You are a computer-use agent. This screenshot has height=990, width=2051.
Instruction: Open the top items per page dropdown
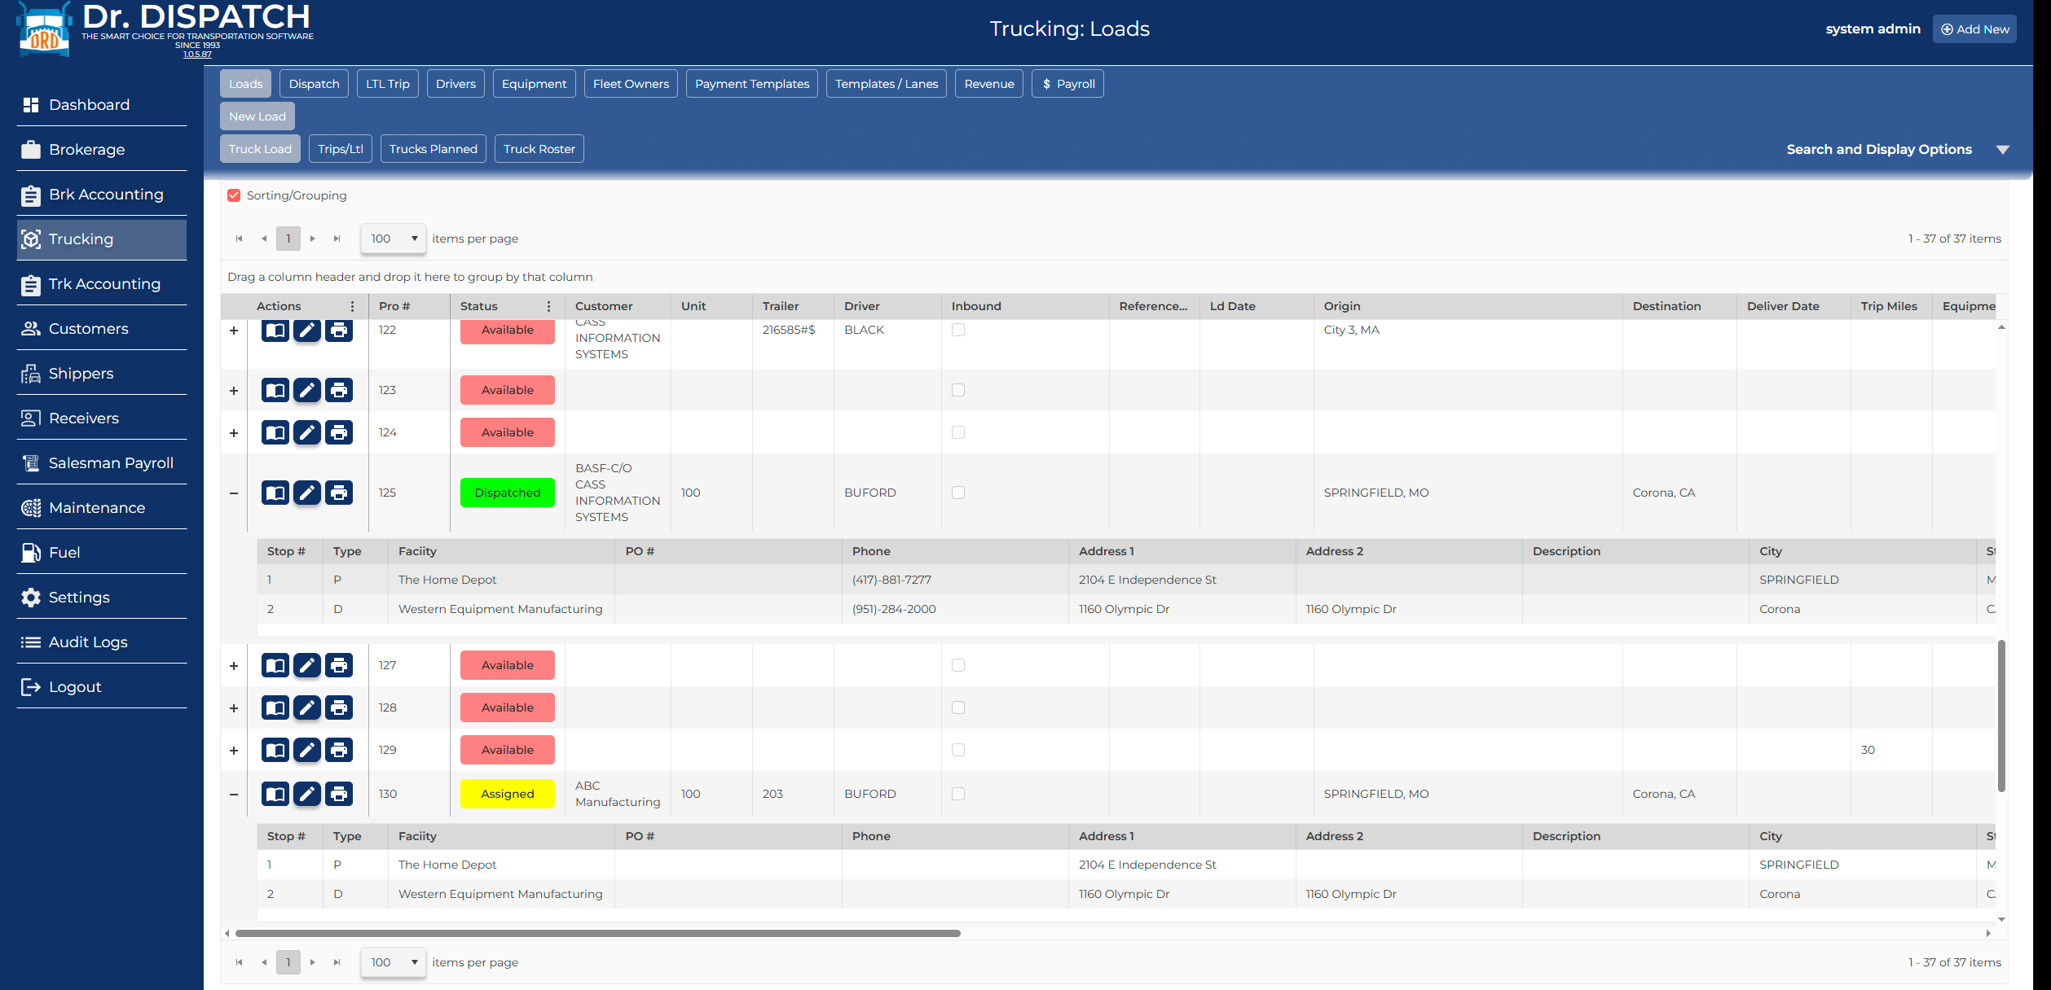click(394, 239)
